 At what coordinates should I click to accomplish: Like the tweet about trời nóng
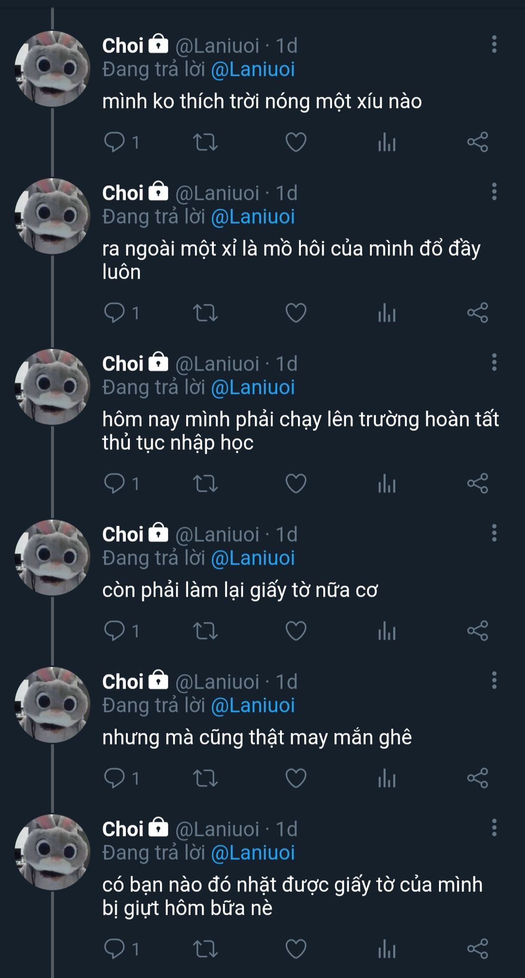[295, 142]
